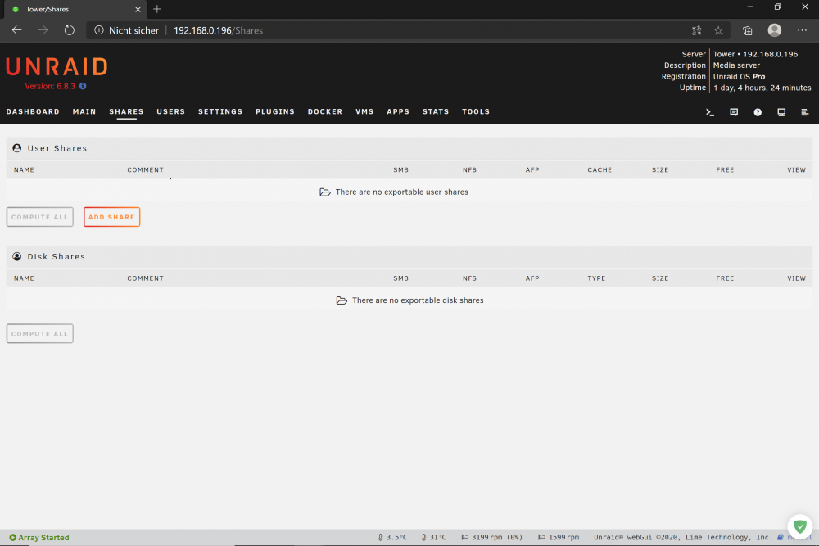This screenshot has height=546, width=819.
Task: Click the version info icon beside 6.8.3
Action: point(83,86)
